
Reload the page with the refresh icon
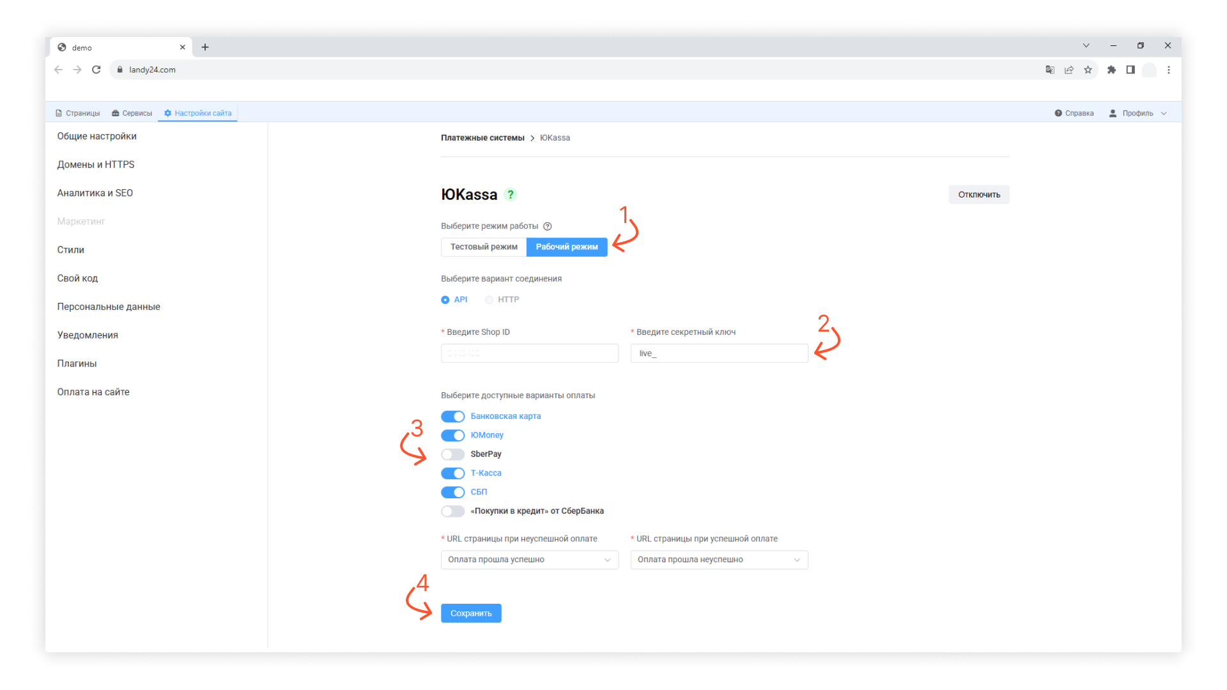pyautogui.click(x=96, y=70)
